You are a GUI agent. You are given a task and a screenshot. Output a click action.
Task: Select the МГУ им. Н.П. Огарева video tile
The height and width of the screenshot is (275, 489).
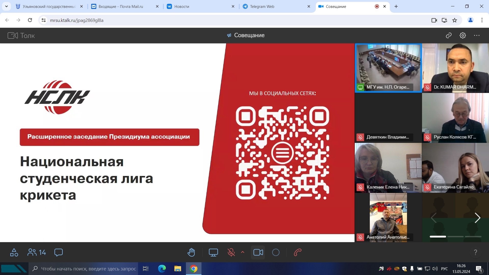[x=388, y=68]
